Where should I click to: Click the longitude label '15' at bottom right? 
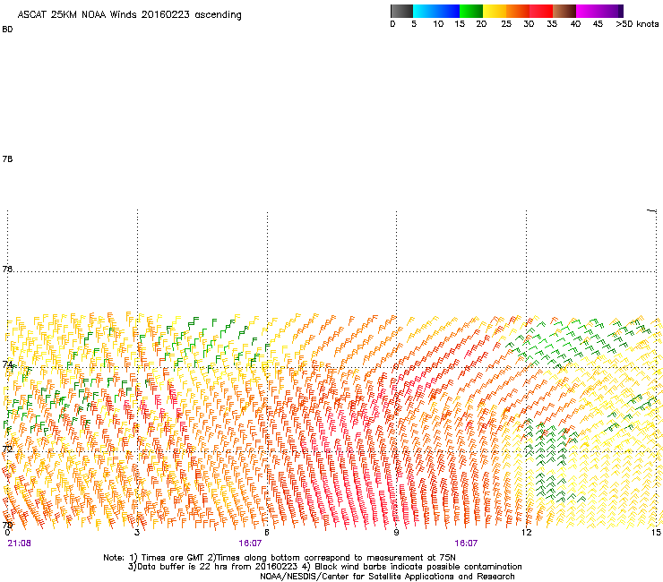[x=656, y=532]
